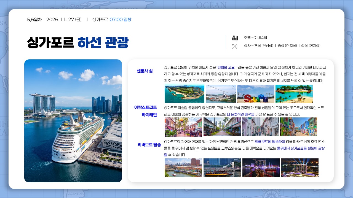
Task: Open the palm-lined street photo
Action: tap(222, 127)
